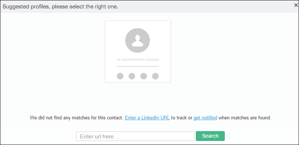Click the gray avatar silhouette icon
Image resolution: width=299 pixels, height=145 pixels.
[137, 41]
